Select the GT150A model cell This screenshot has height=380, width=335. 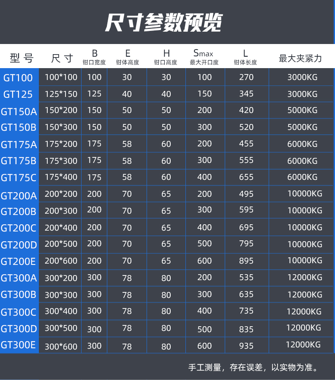coord(19,111)
